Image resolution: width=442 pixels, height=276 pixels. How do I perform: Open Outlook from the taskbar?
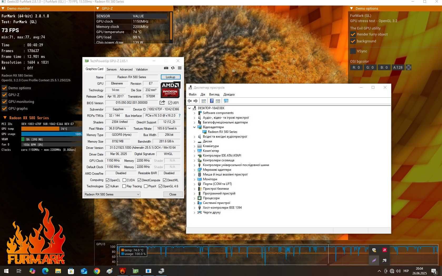84,271
